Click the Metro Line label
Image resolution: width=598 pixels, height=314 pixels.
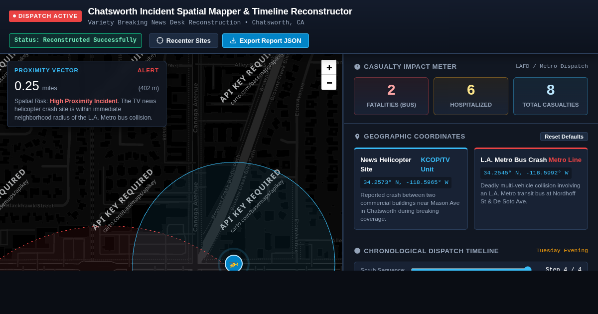pyautogui.click(x=565, y=160)
